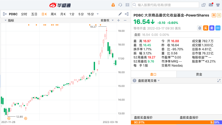
Task: Click the 盘前买盘报价 header
Action: 143,118
